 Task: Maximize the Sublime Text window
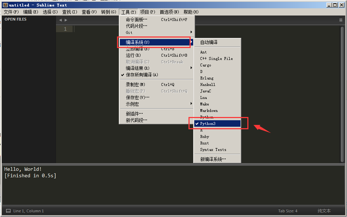pyautogui.click(x=335, y=5)
